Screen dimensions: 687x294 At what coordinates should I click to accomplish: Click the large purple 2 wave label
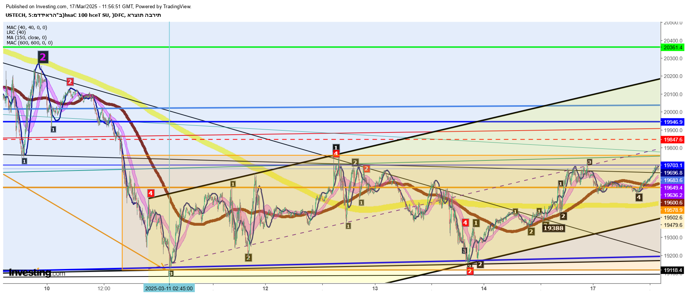click(x=43, y=57)
